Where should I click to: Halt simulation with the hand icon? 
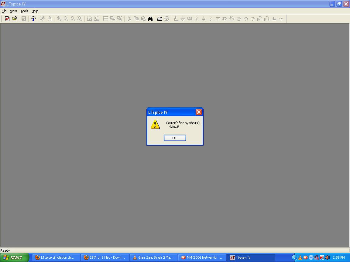pyautogui.click(x=49, y=19)
